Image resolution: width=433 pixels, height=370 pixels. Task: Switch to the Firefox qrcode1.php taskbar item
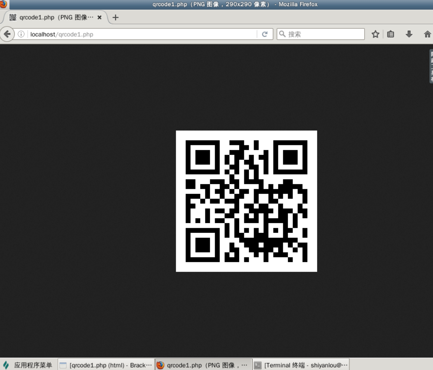tap(203, 365)
